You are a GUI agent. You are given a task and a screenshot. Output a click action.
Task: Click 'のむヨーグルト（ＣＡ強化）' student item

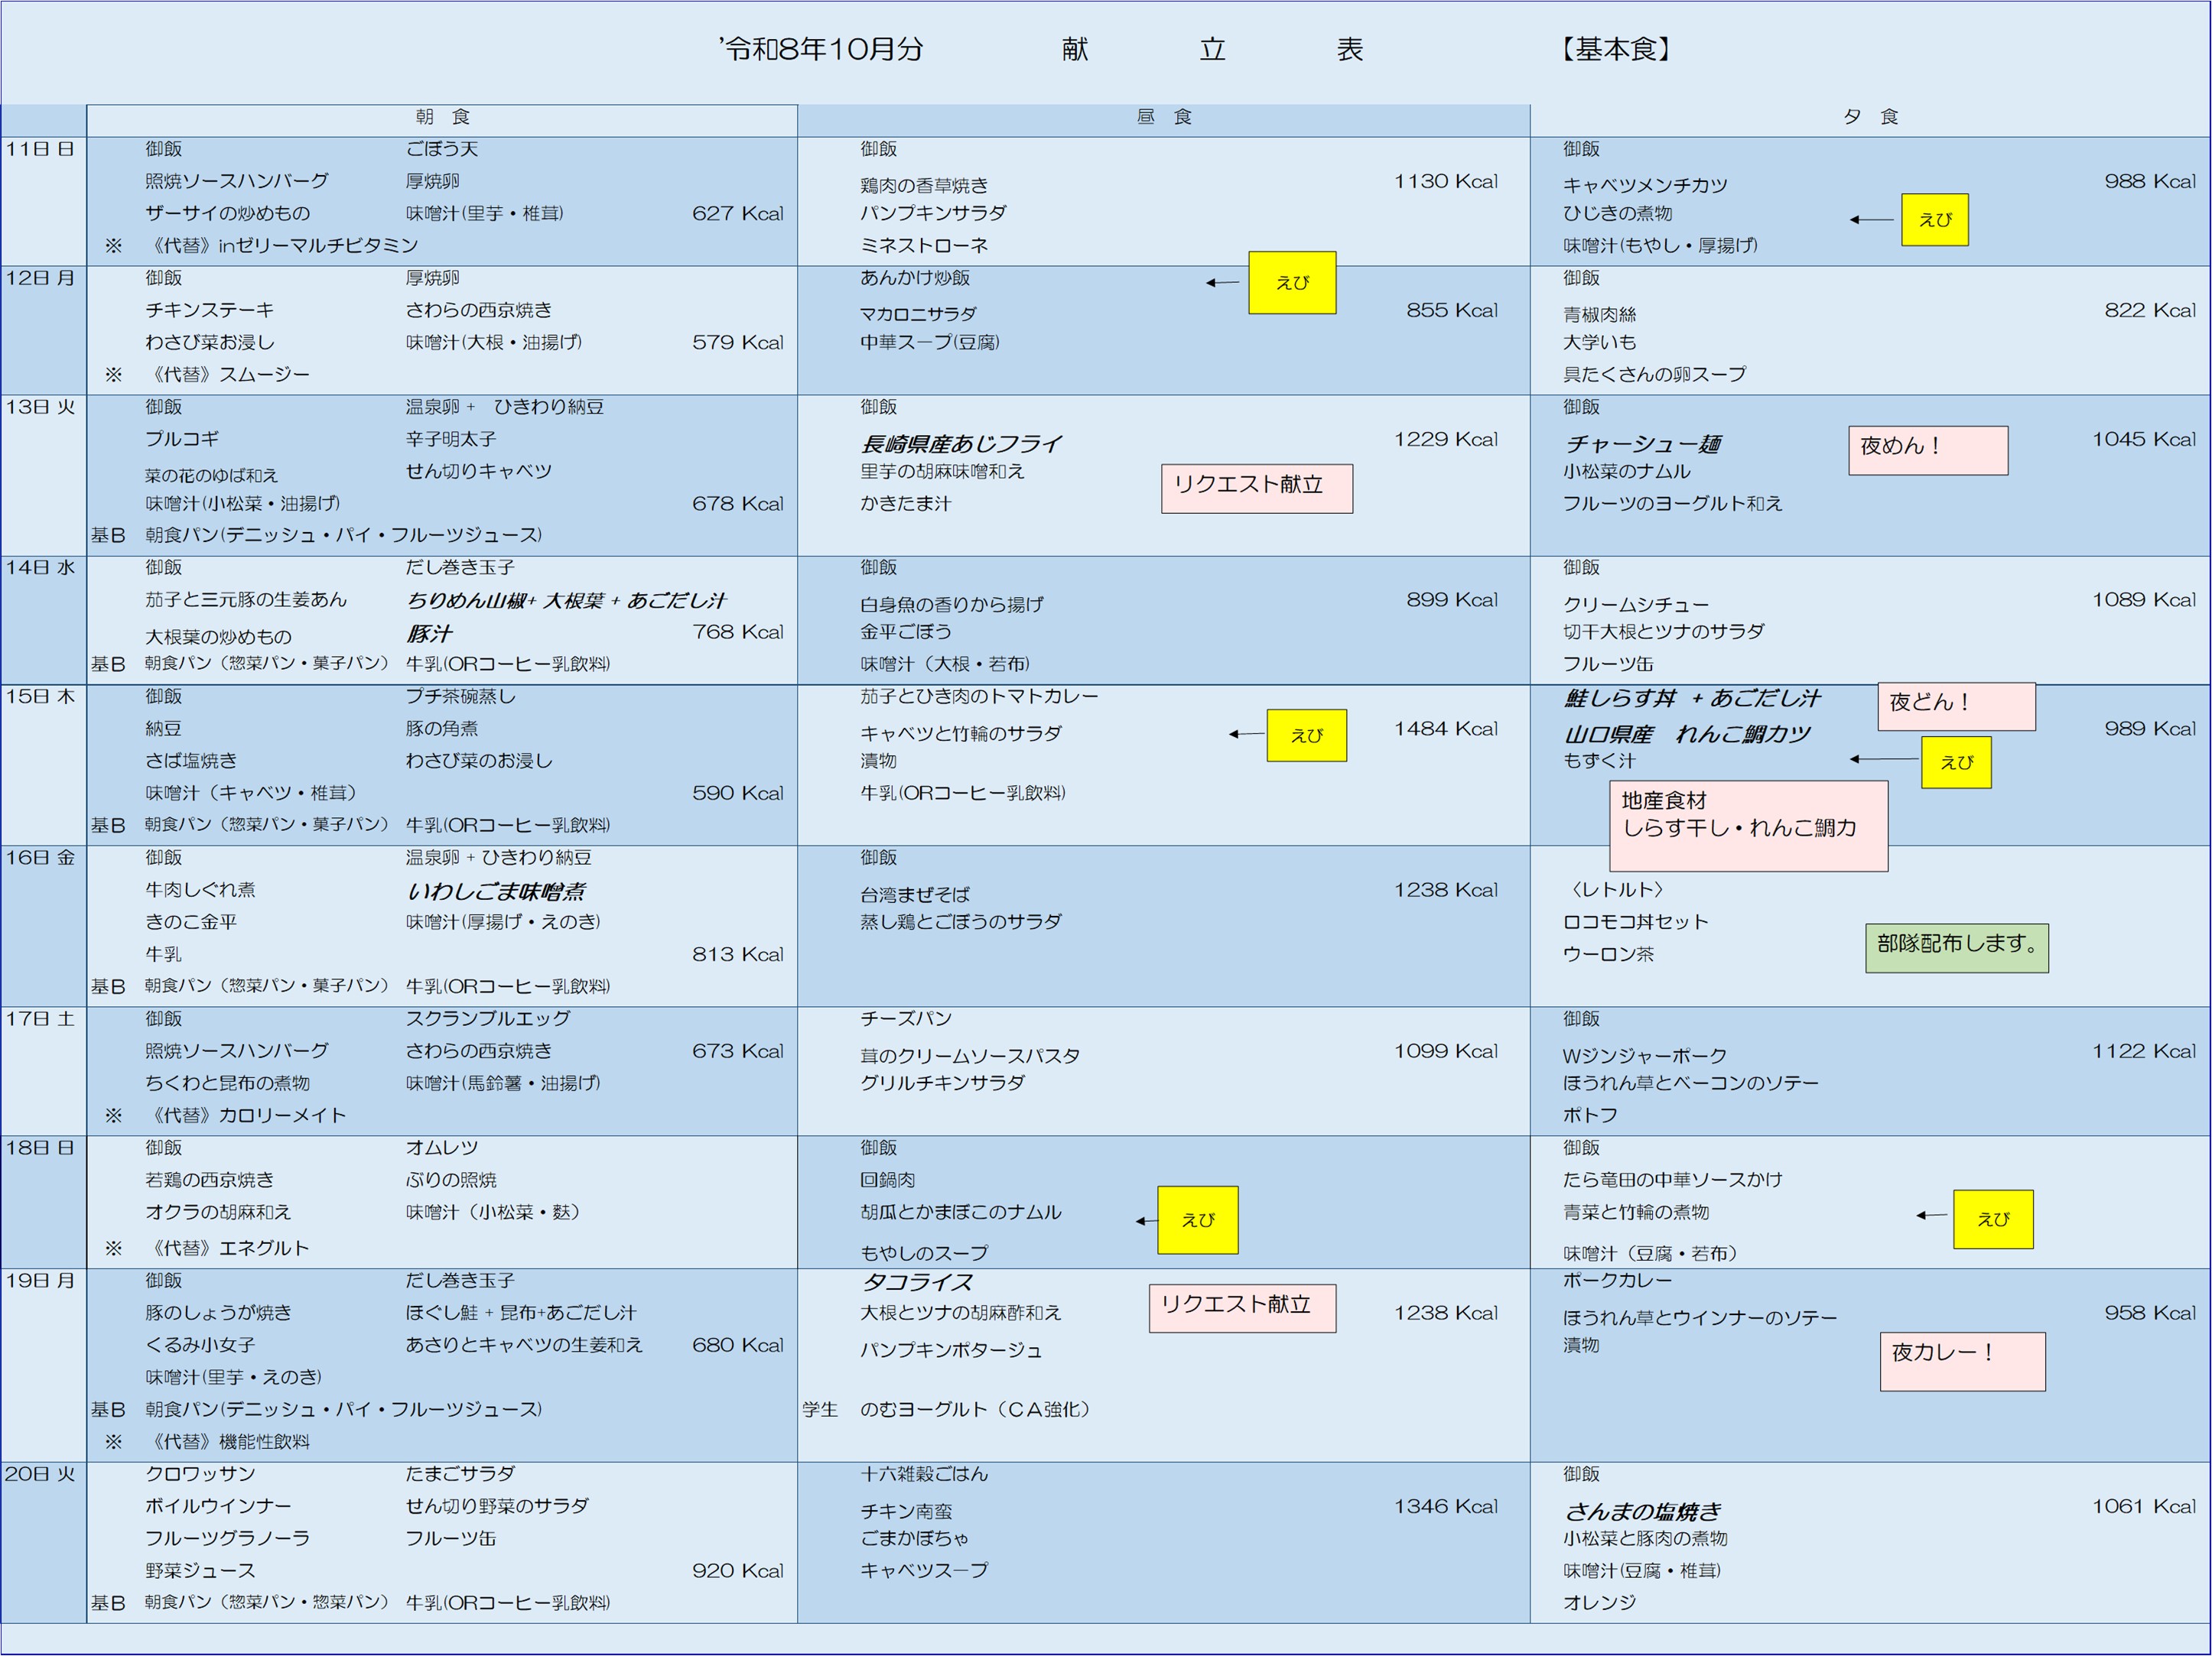point(978,1409)
